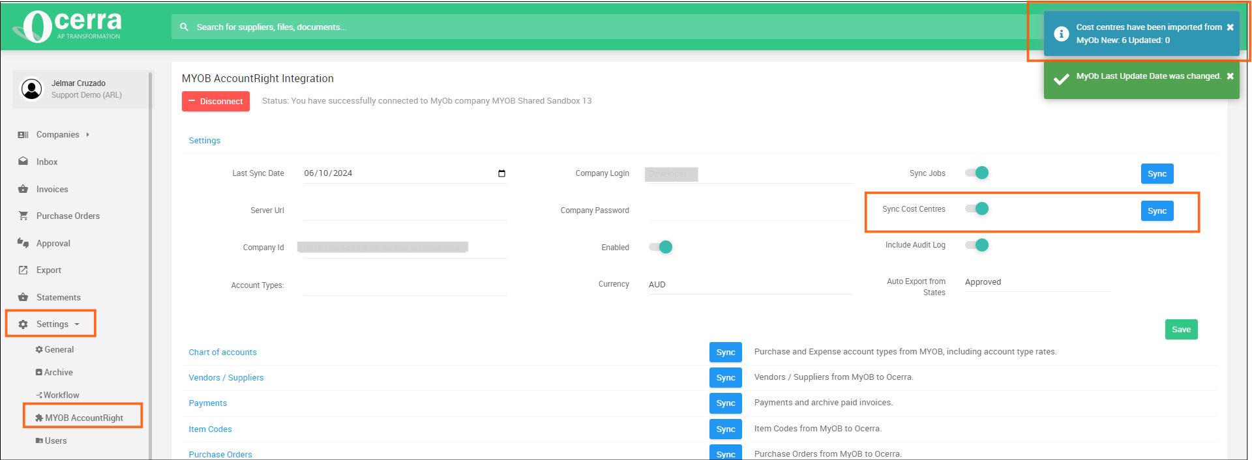1252x460 pixels.
Task: Expand the Companies submenu arrow
Action: pos(87,135)
